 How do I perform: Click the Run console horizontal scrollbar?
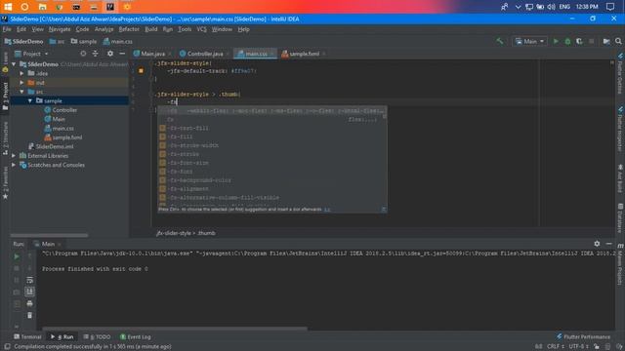[175, 329]
